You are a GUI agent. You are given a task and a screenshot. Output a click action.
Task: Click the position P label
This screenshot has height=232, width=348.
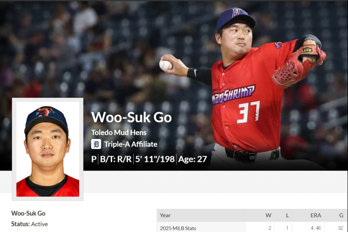pos(94,159)
